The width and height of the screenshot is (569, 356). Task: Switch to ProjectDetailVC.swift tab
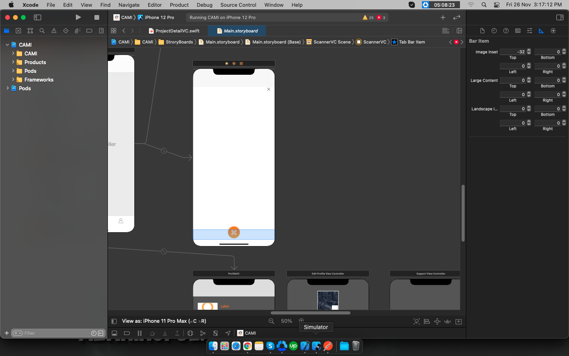coord(174,31)
